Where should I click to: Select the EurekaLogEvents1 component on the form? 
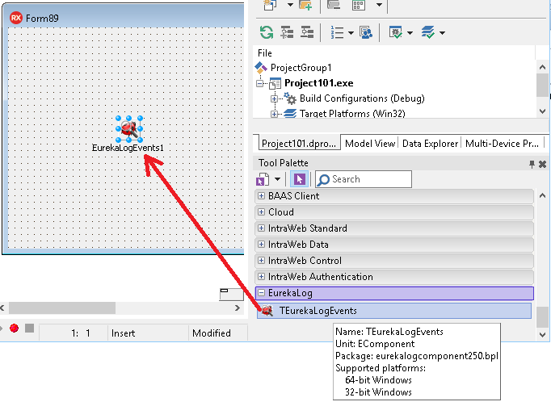[x=129, y=129]
